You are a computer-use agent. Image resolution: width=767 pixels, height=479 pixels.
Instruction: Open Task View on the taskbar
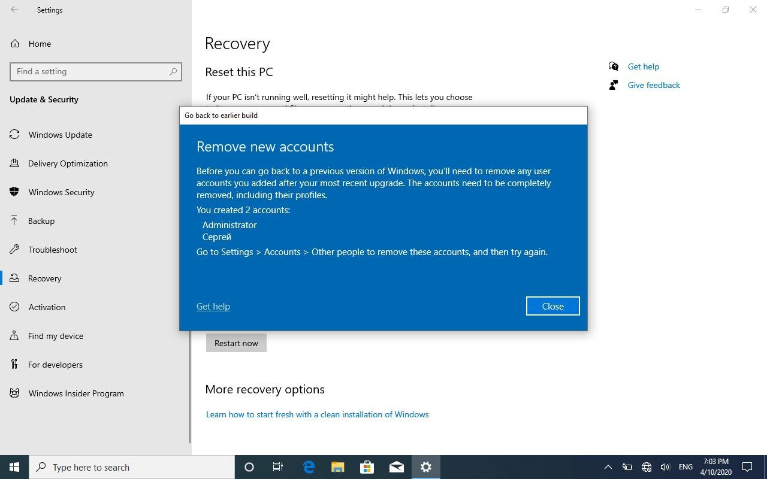[278, 467]
